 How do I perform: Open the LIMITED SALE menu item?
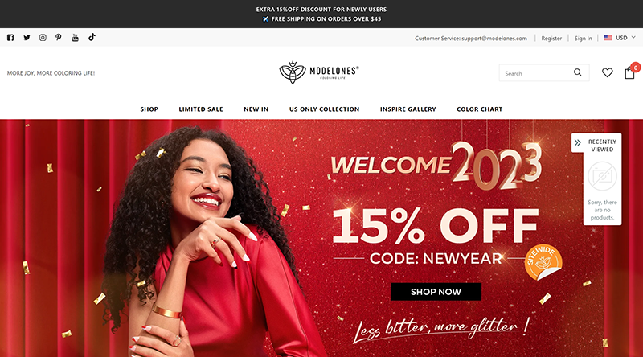[x=201, y=109]
